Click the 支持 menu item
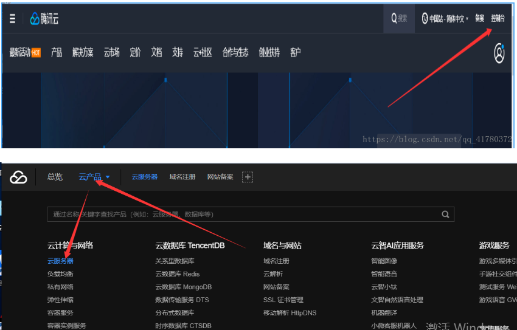This screenshot has width=517, height=330. pyautogui.click(x=178, y=52)
